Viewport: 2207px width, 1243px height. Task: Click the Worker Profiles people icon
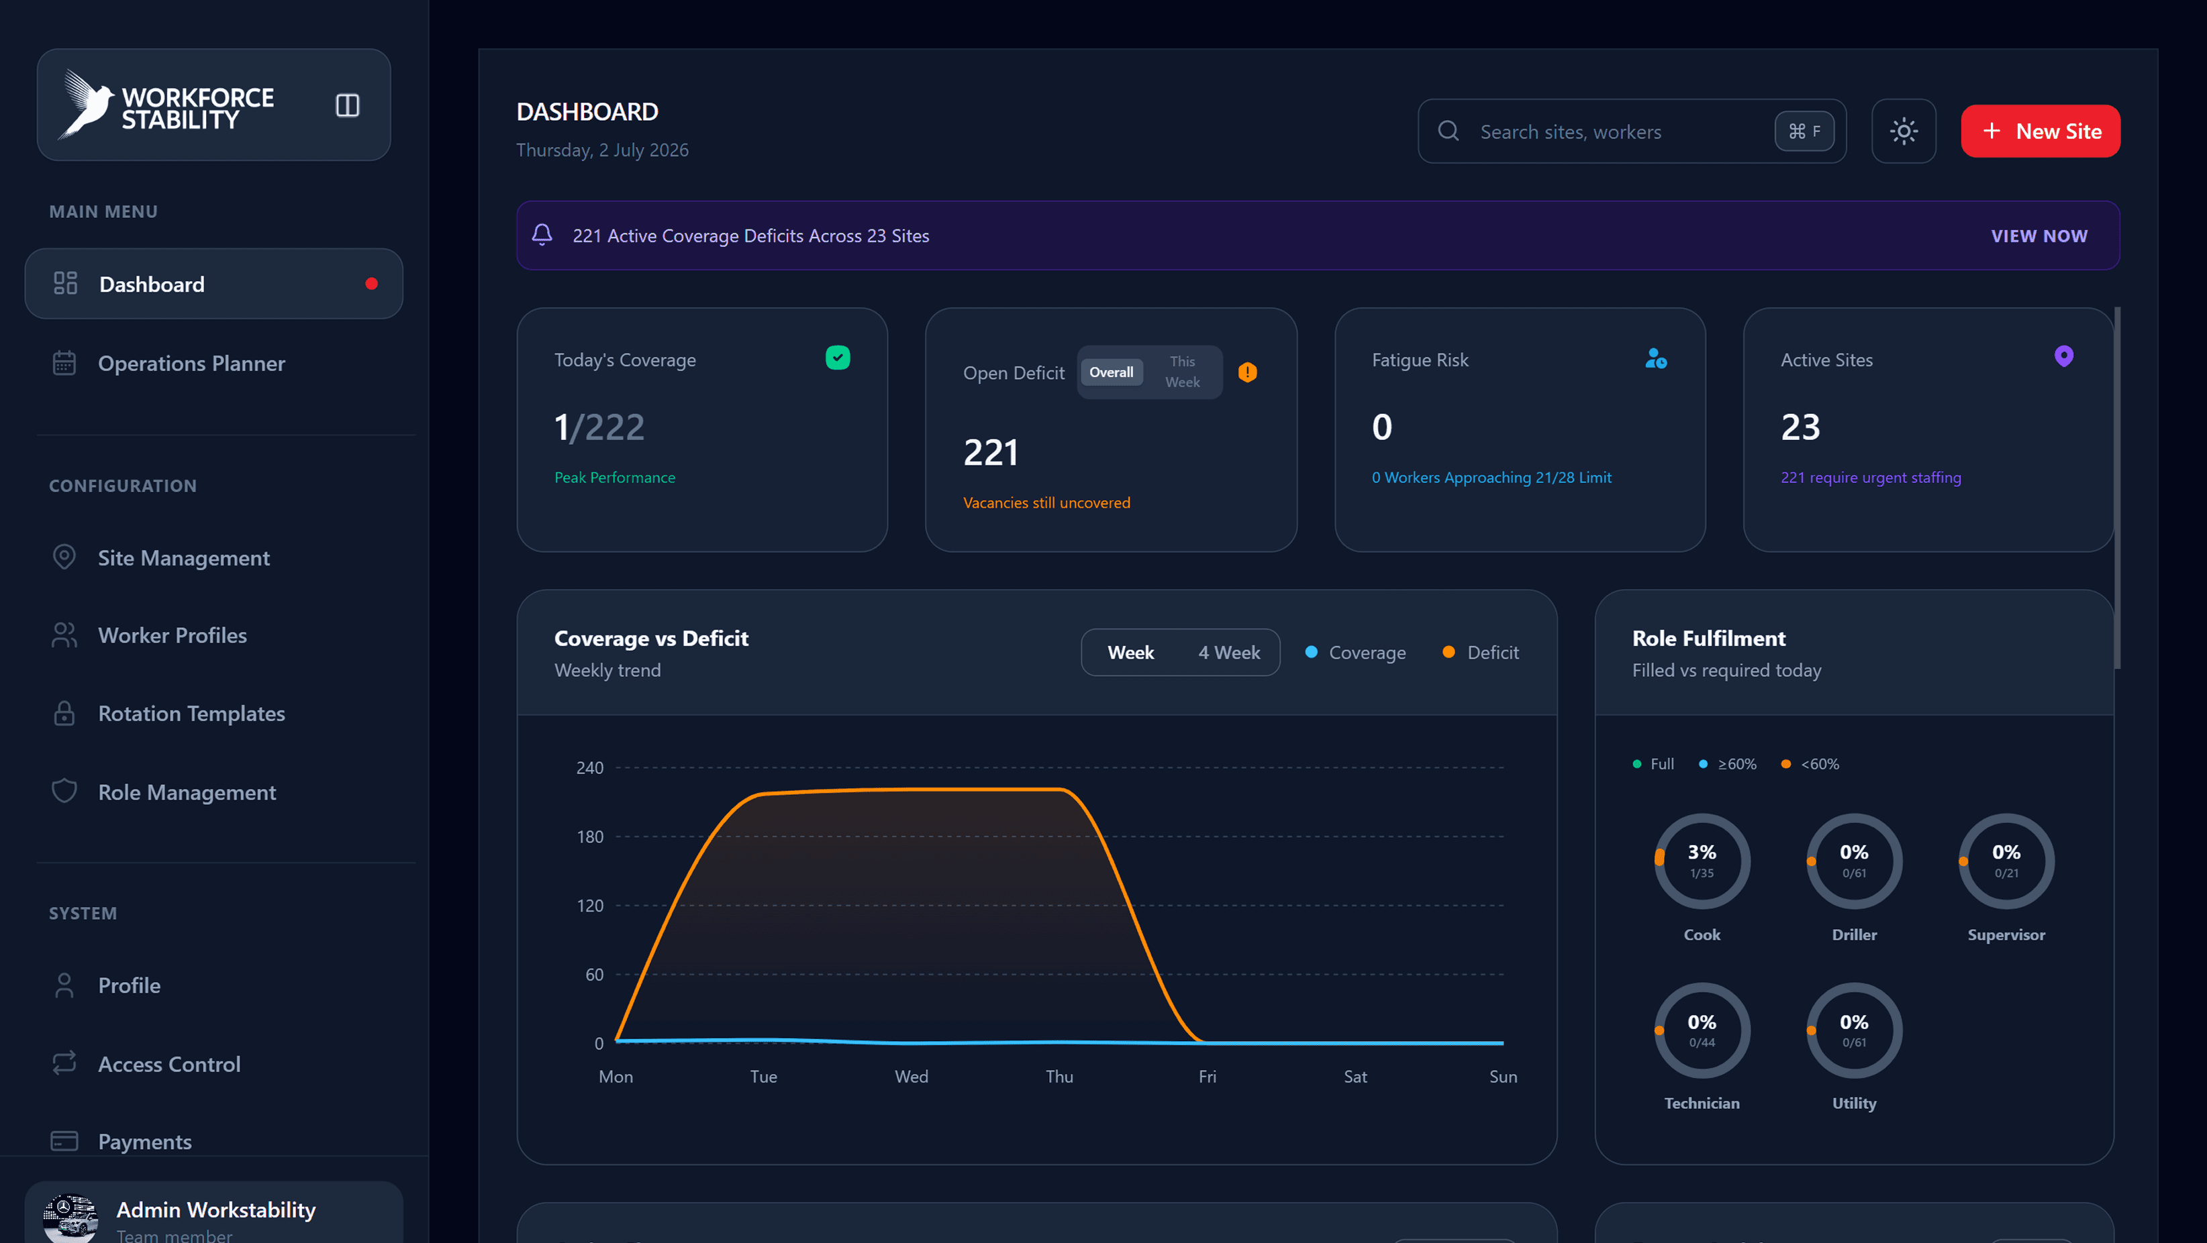coord(64,635)
